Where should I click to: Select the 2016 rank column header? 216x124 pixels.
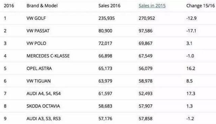click(x=9, y=6)
